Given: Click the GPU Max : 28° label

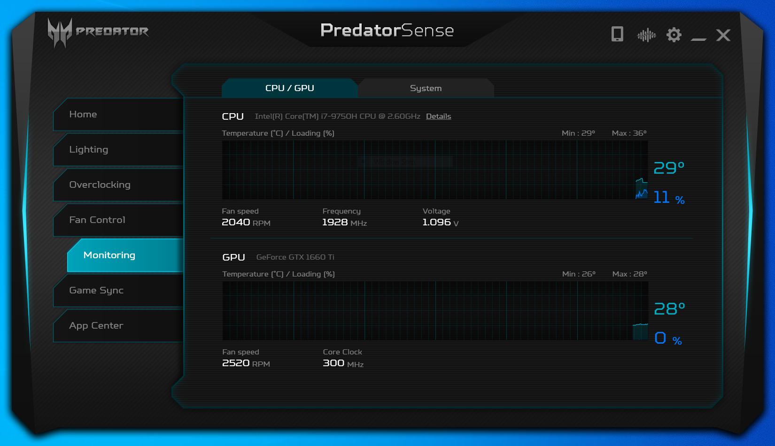Looking at the screenshot, I should pyautogui.click(x=629, y=274).
